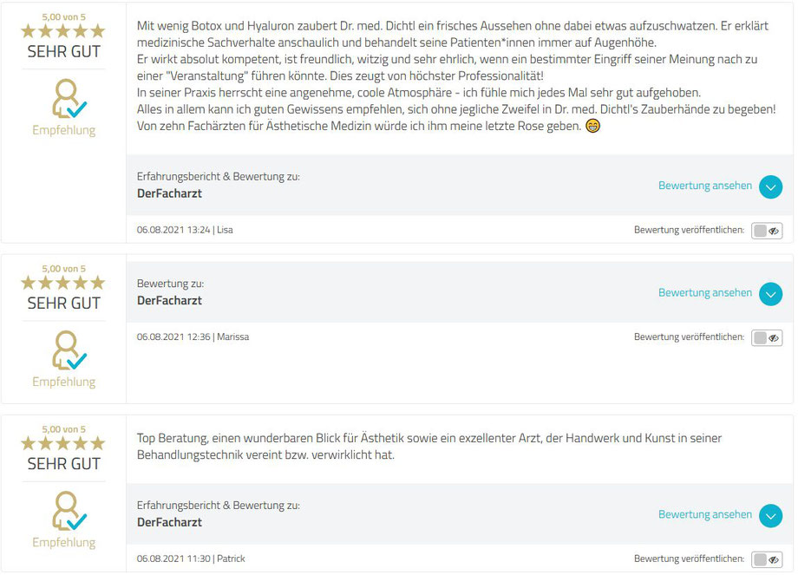
Task: Click the Empfehlung icon in Lisa's review
Action: coord(69,98)
